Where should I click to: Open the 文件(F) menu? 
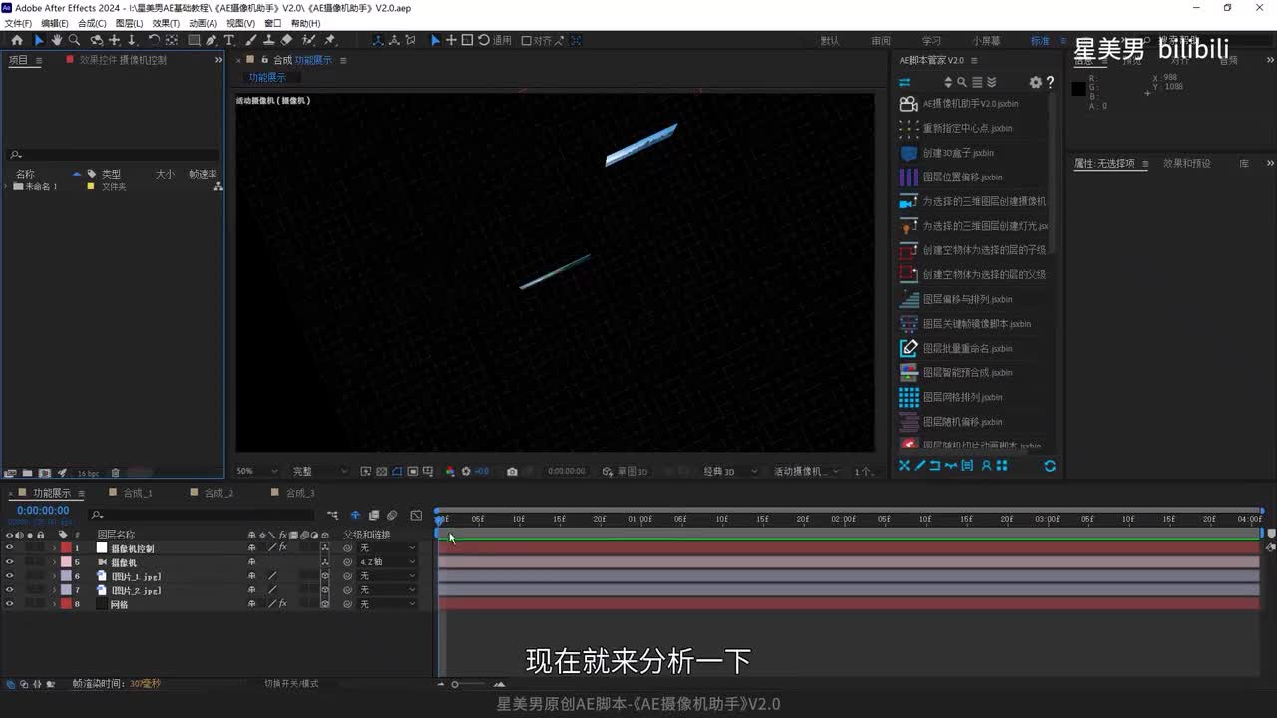19,23
